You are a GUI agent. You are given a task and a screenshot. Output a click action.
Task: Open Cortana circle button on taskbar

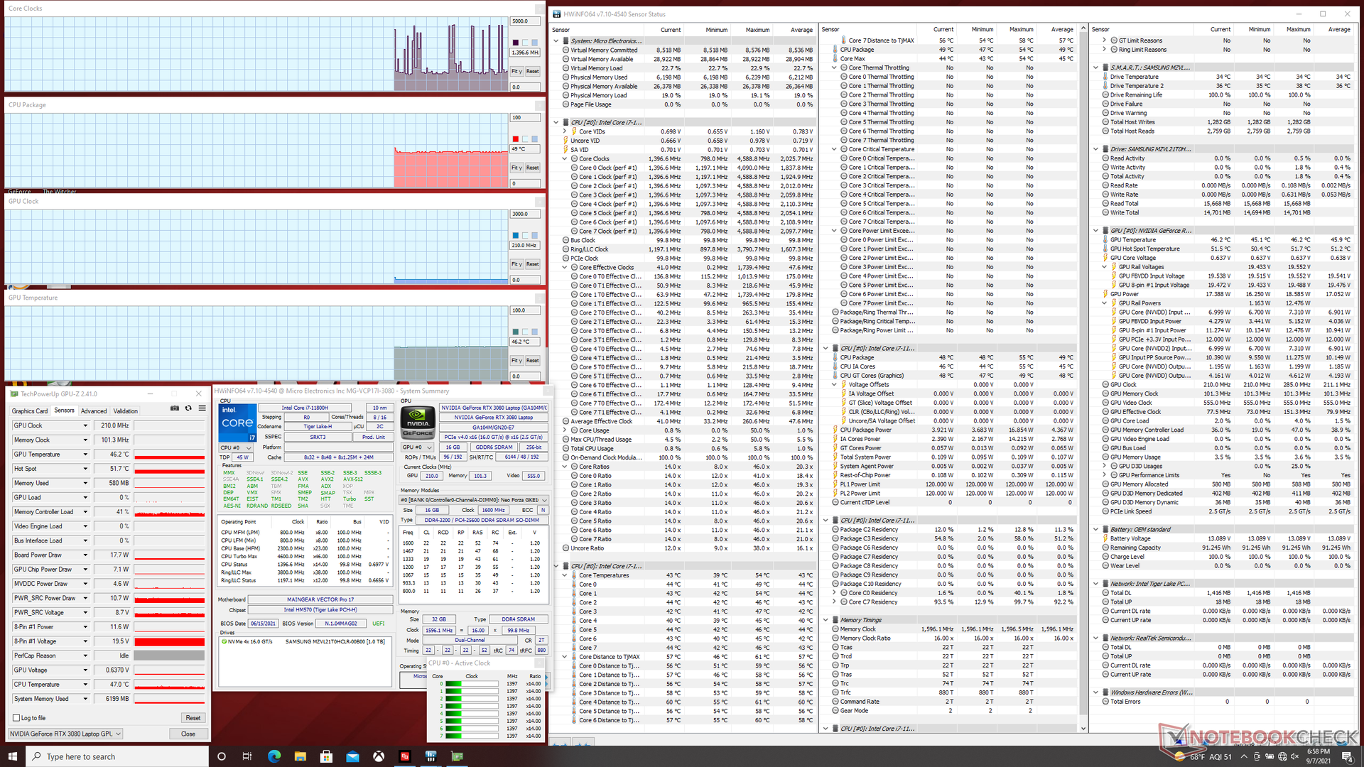tap(221, 756)
